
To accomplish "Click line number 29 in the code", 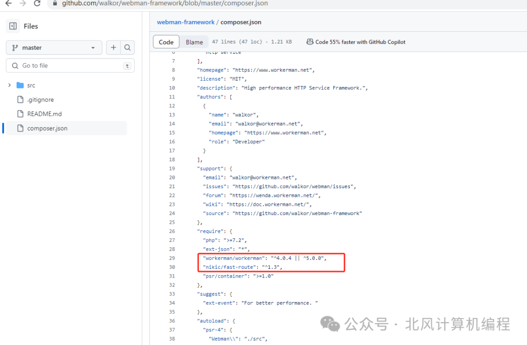I will 172,258.
